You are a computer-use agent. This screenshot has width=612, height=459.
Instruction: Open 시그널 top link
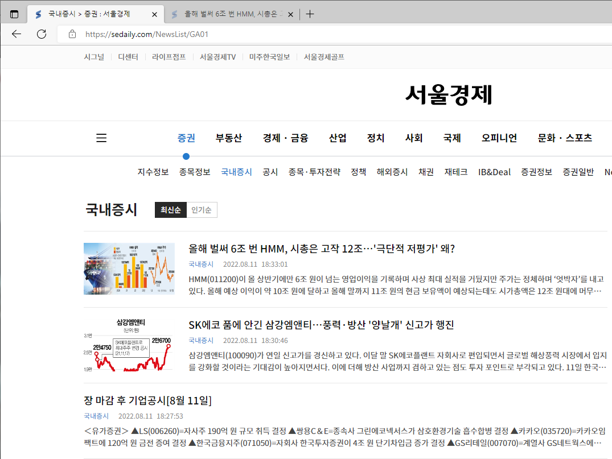(94, 57)
